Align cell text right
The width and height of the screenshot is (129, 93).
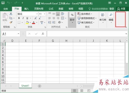[58, 18]
